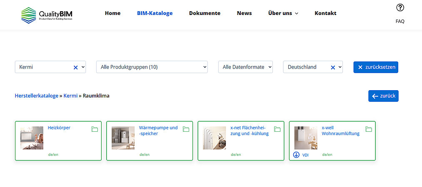The width and height of the screenshot is (422, 187).
Task: Click folder icon on x-well Wohnraumlüftung card
Action: 368,129
